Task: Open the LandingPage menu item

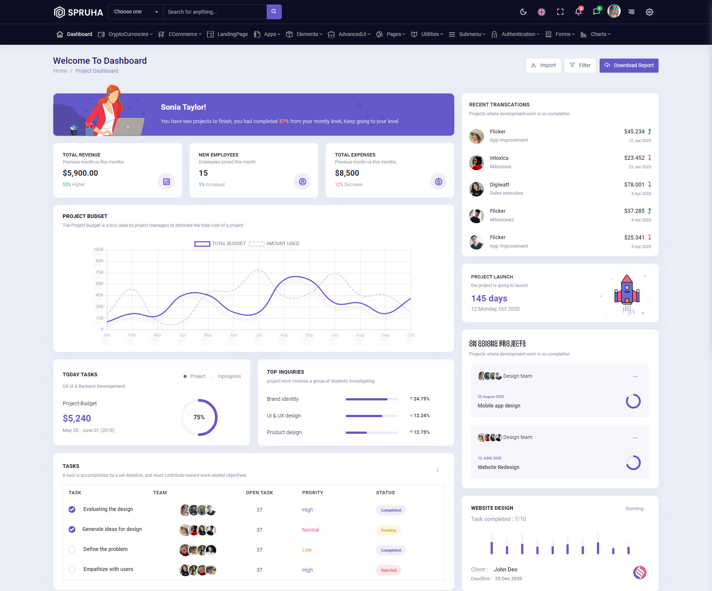Action: click(232, 34)
